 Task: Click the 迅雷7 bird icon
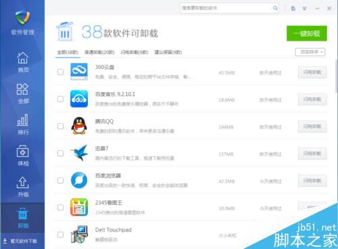[79, 153]
